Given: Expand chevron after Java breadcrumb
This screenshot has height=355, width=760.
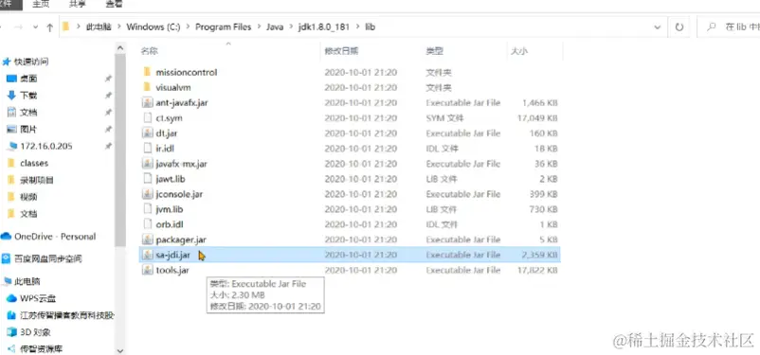Looking at the screenshot, I should pyautogui.click(x=290, y=27).
